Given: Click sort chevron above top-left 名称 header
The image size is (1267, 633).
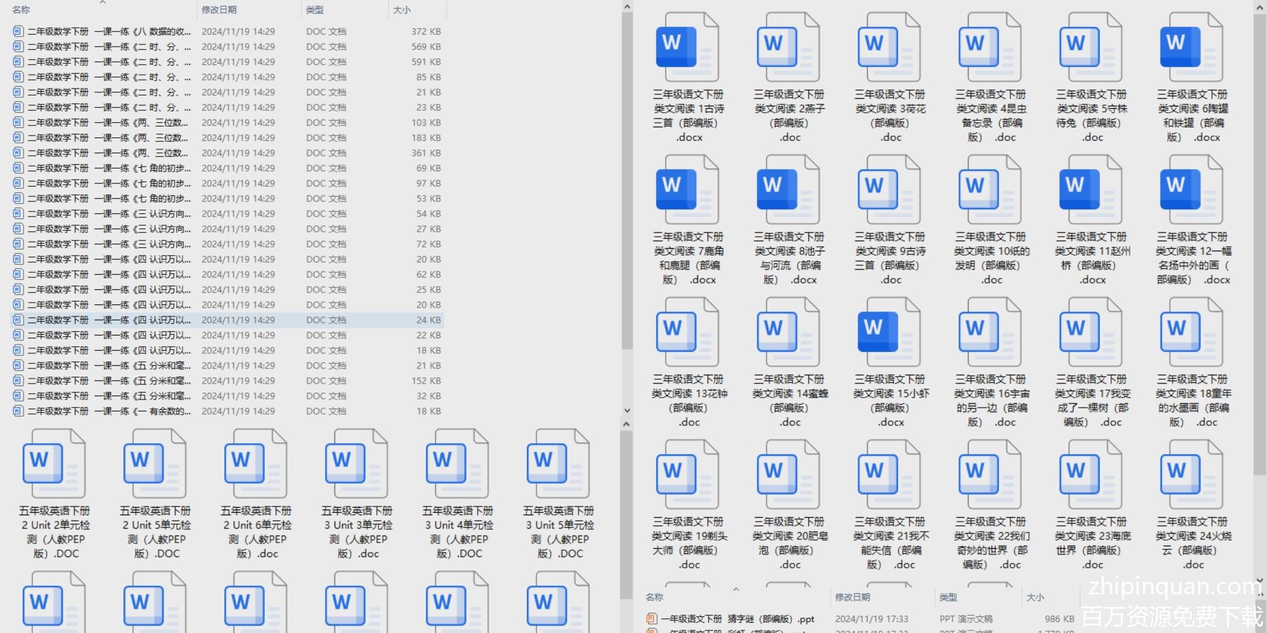Looking at the screenshot, I should click(103, 3).
